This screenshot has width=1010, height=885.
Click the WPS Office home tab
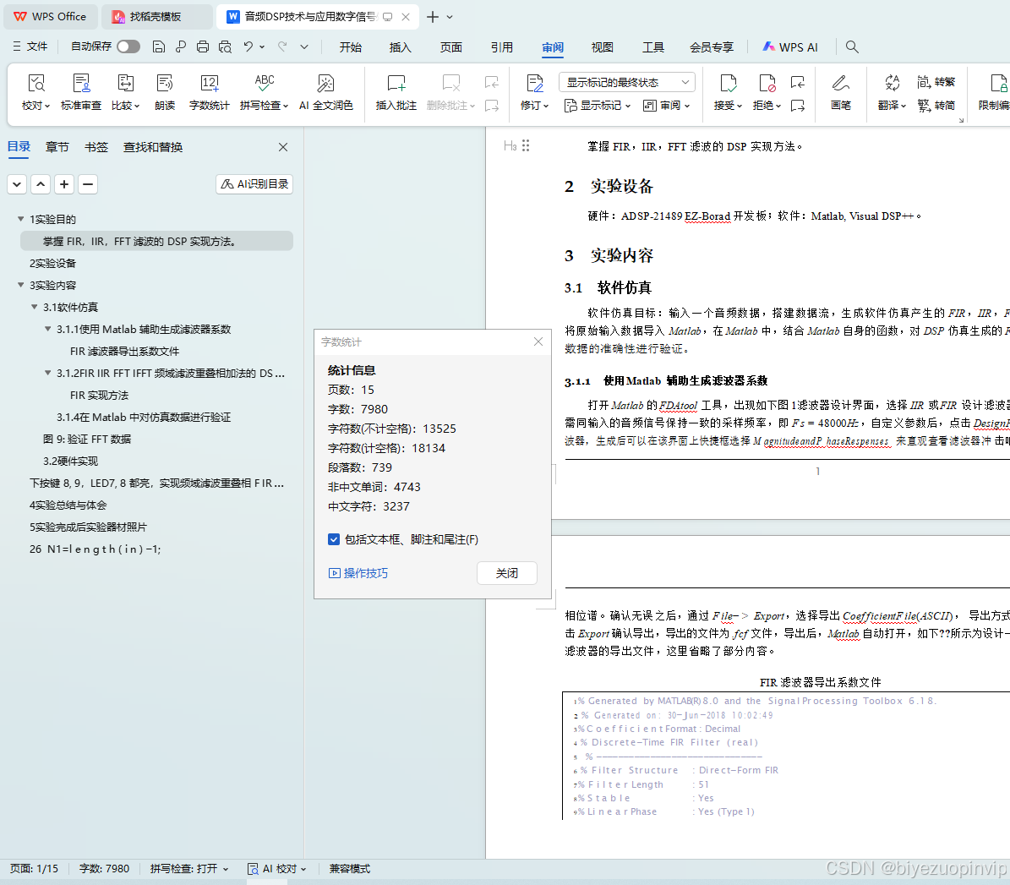point(50,17)
